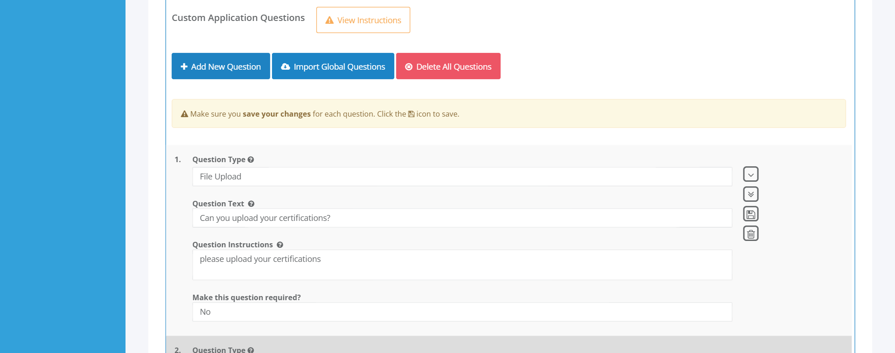Click the 'Make this question required?' label
This screenshot has width=895, height=353.
click(246, 297)
